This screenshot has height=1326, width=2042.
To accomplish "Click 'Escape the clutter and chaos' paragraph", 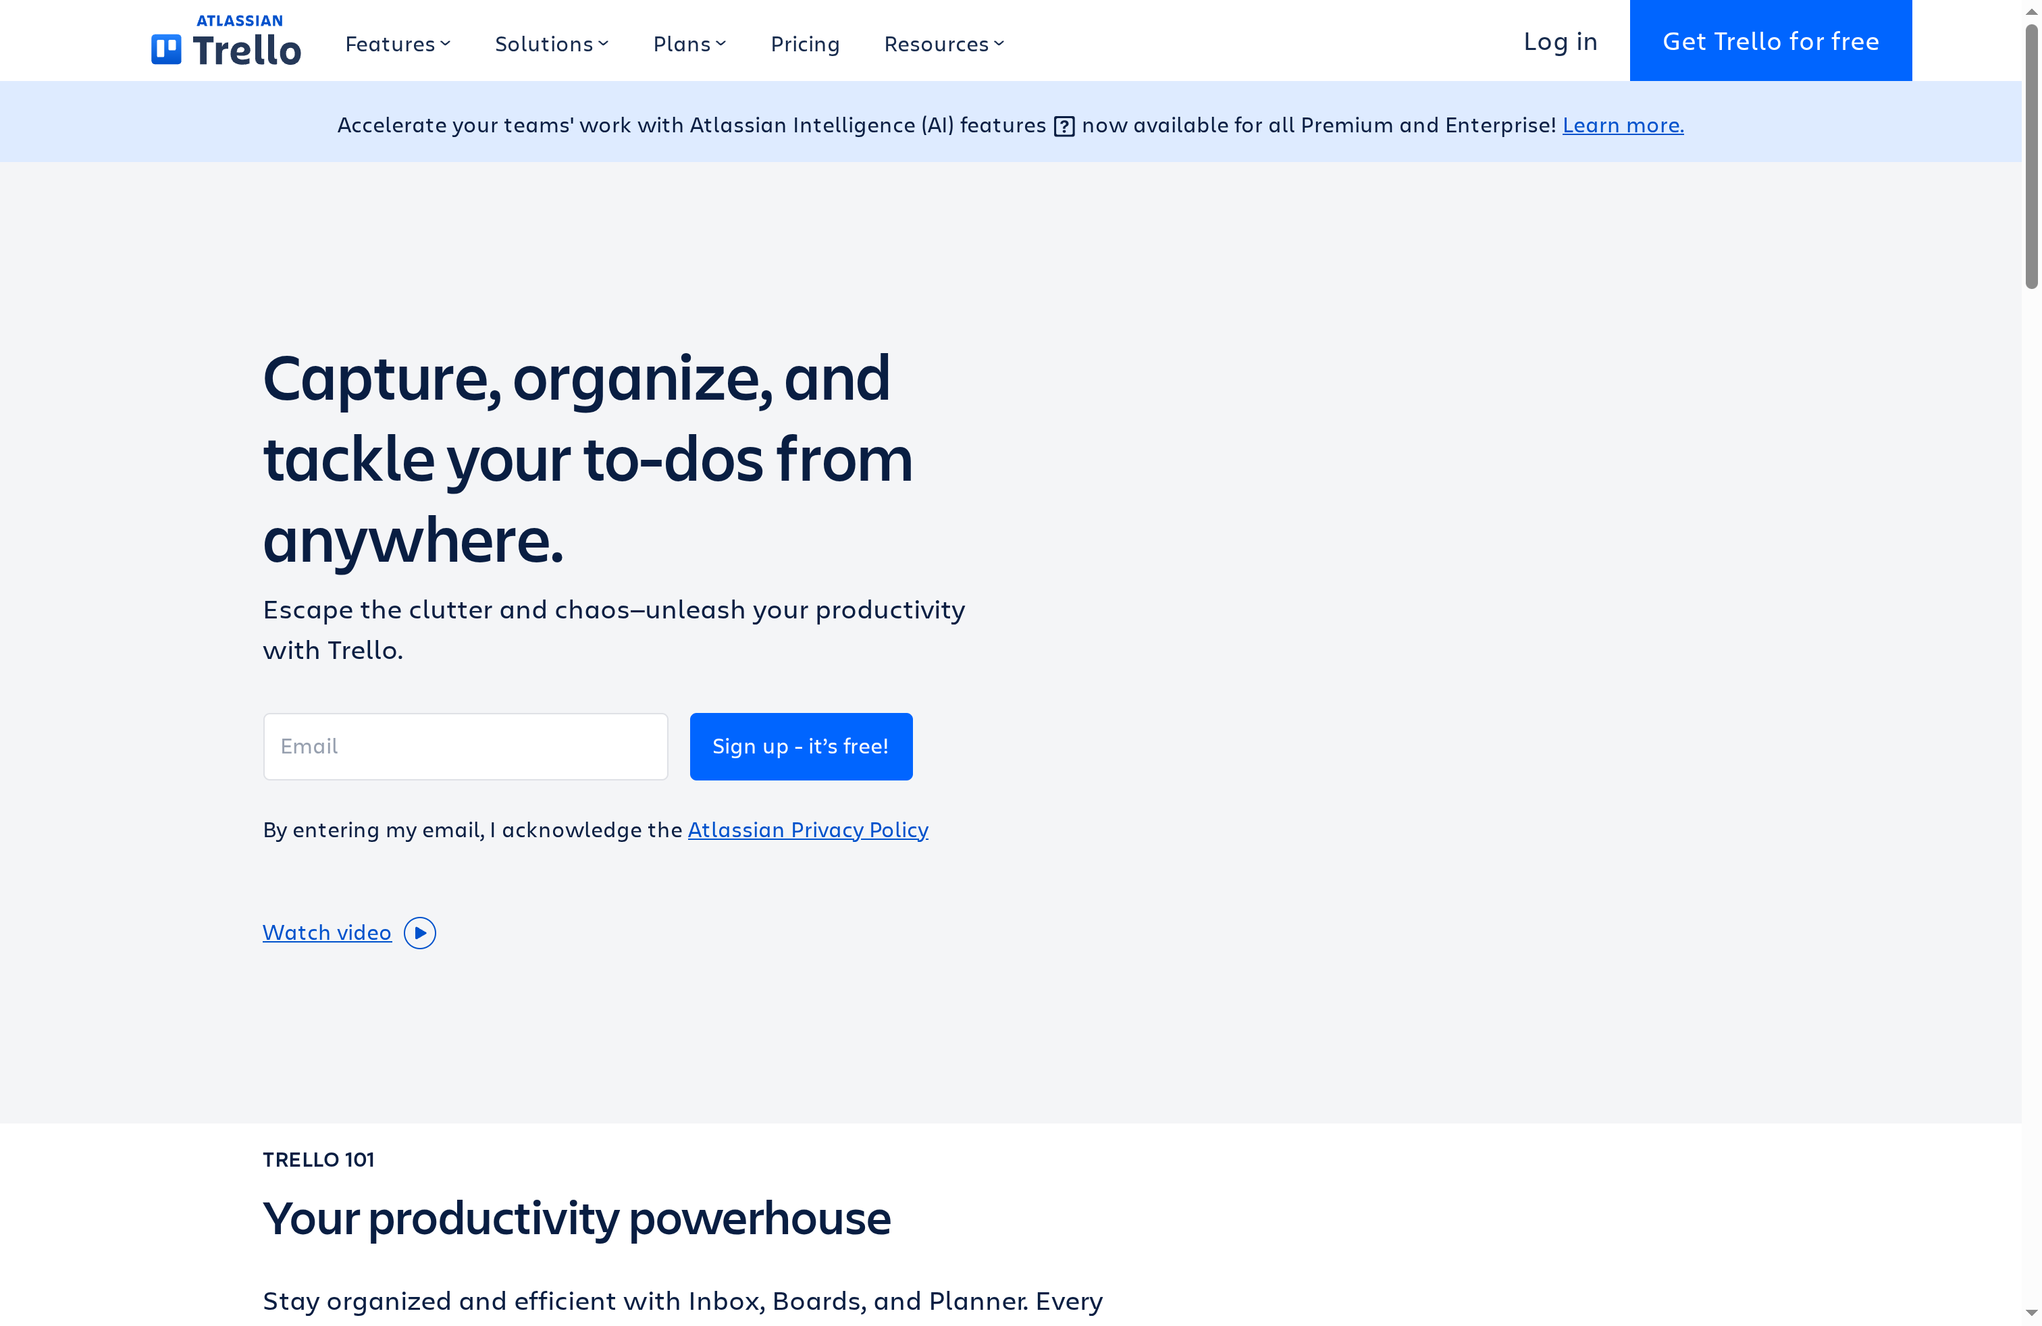I will click(x=613, y=629).
